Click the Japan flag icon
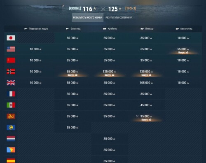The image size is (206, 163). tap(11, 38)
